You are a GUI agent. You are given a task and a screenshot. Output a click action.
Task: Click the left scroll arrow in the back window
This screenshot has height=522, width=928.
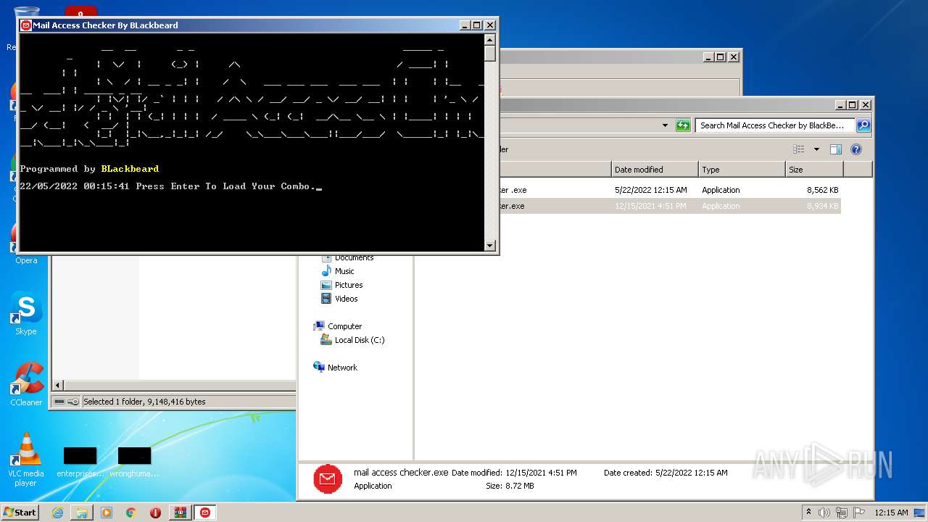[x=59, y=385]
